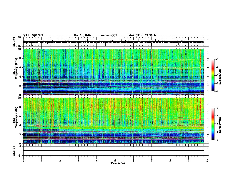Click the time axis tick label "9"
This screenshot has width=233, height=180.
(x=188, y=161)
